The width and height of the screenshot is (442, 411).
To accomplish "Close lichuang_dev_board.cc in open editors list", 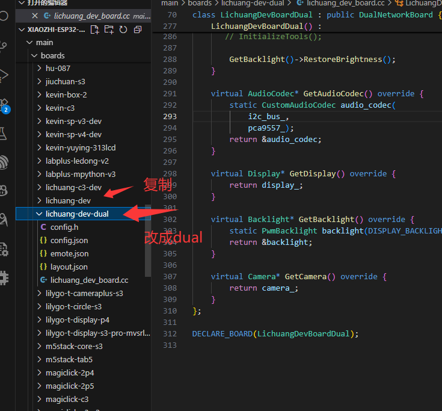I will [x=35, y=16].
